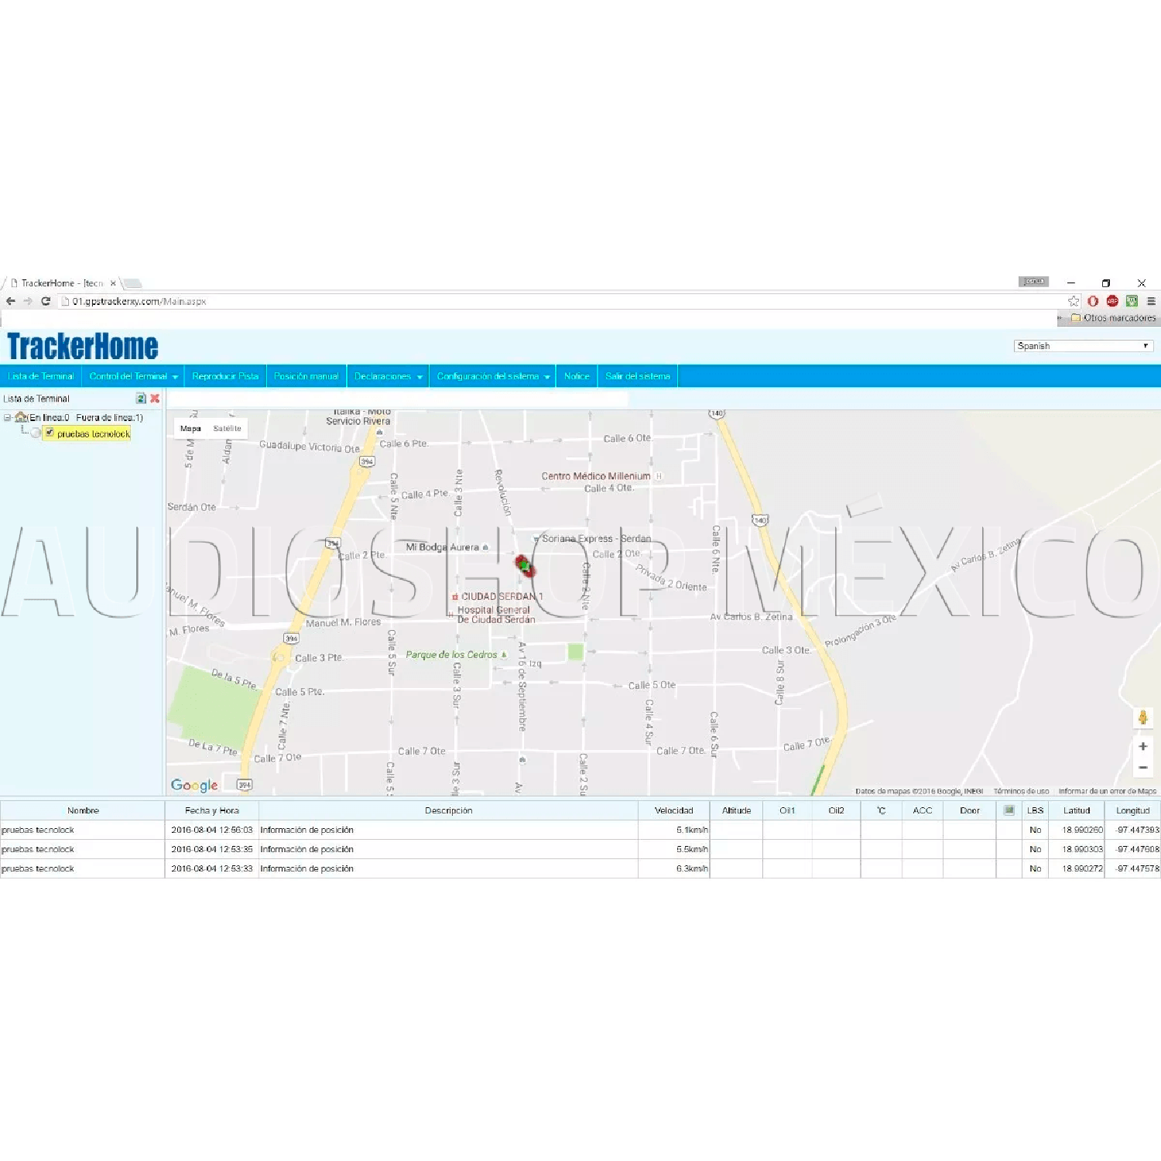This screenshot has width=1161, height=1161.
Task: Go back with the browser back arrow
Action: pos(11,301)
